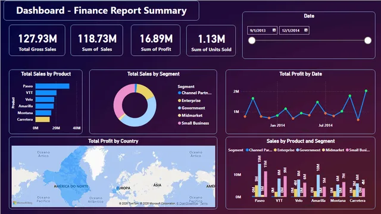Viewport: 381px width, 214px height.
Task: Open the Terms link in map footer
Action: tap(204, 203)
